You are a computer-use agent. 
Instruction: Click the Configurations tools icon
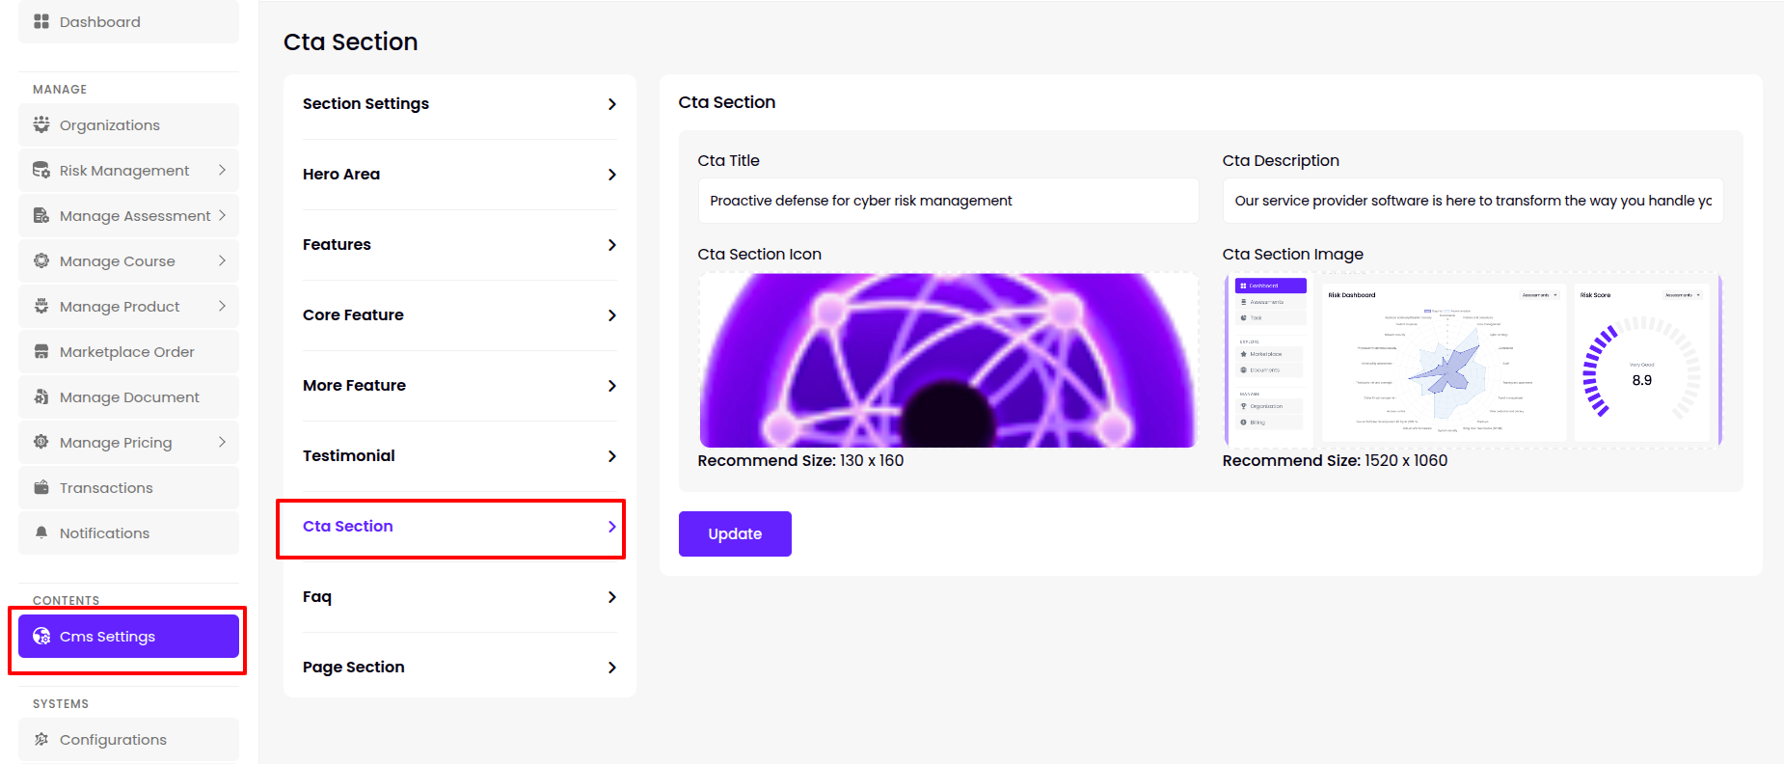pos(41,739)
